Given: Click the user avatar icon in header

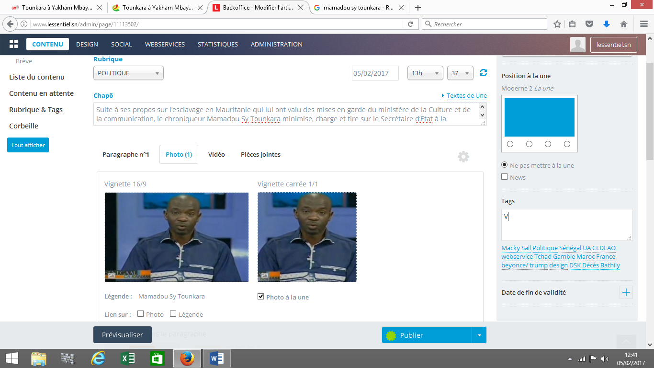Looking at the screenshot, I should point(578,45).
